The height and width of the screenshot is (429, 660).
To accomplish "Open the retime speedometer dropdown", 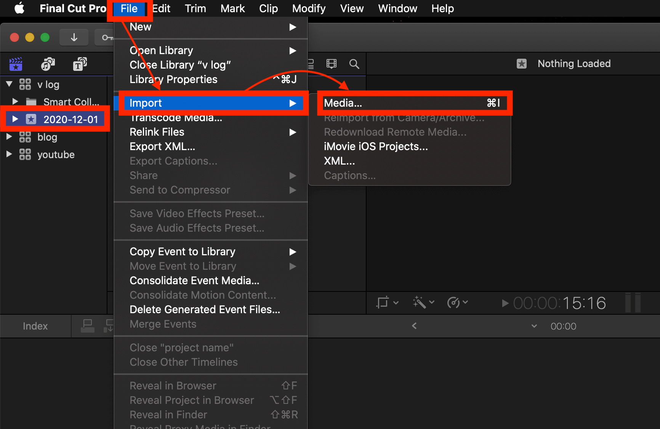I will pos(457,303).
